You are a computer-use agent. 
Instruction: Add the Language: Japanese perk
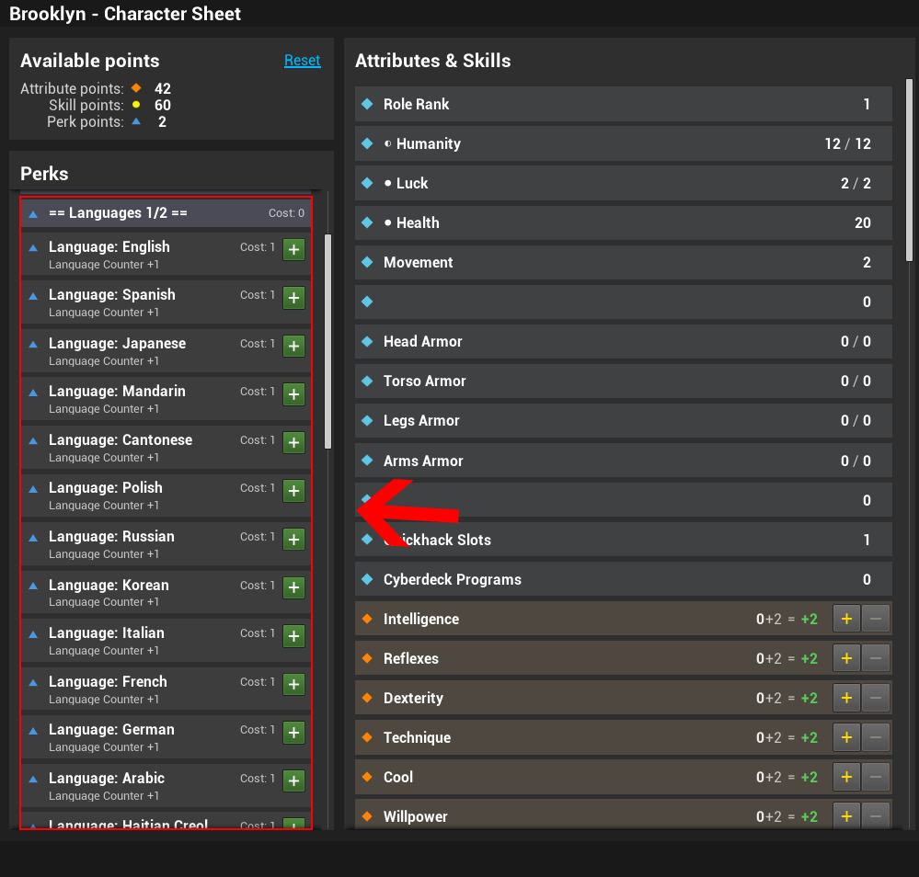tap(293, 346)
